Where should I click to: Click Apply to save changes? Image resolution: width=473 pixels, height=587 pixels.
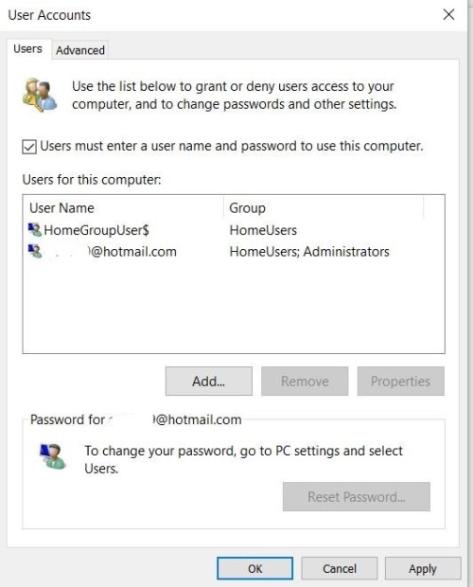pos(423,569)
